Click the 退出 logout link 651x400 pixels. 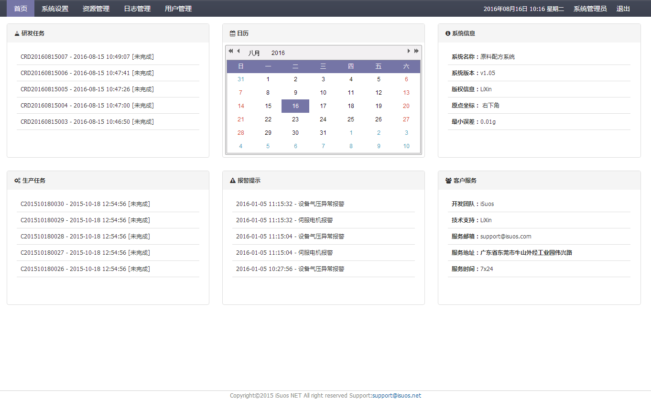click(x=623, y=9)
